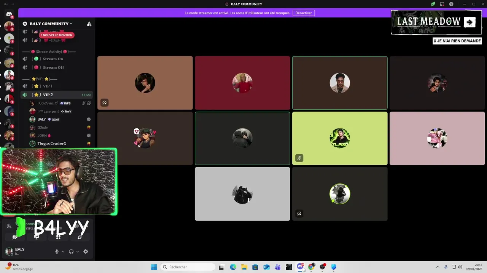Viewport: 487px width, 273px height.
Task: Click deafened icon on brown tile
Action: 104,103
